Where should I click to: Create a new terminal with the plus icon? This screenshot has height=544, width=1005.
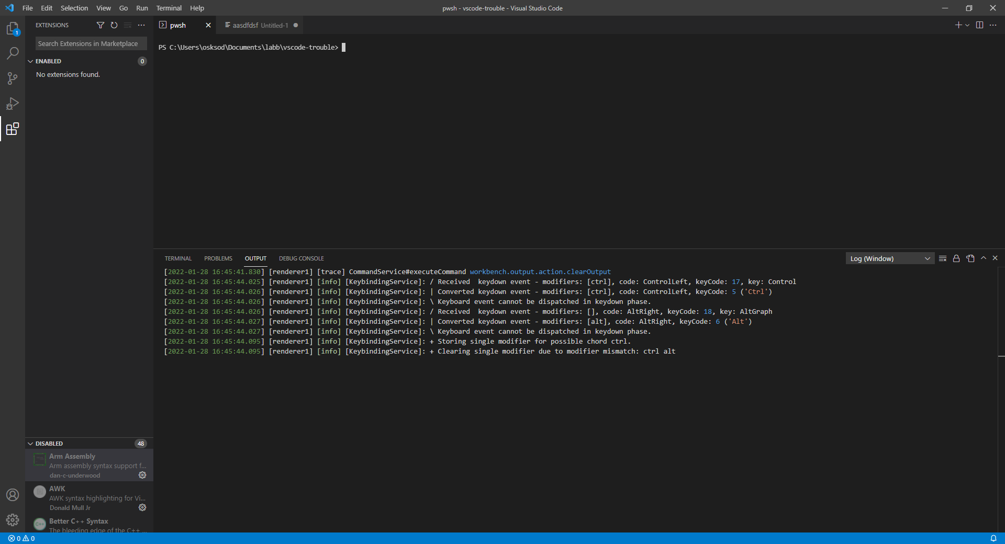[x=958, y=25]
